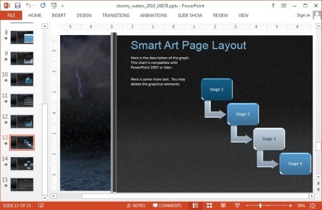Image resolution: width=322 pixels, height=210 pixels.
Task: Click the Redo/Repeat icon
Action: (43, 6)
